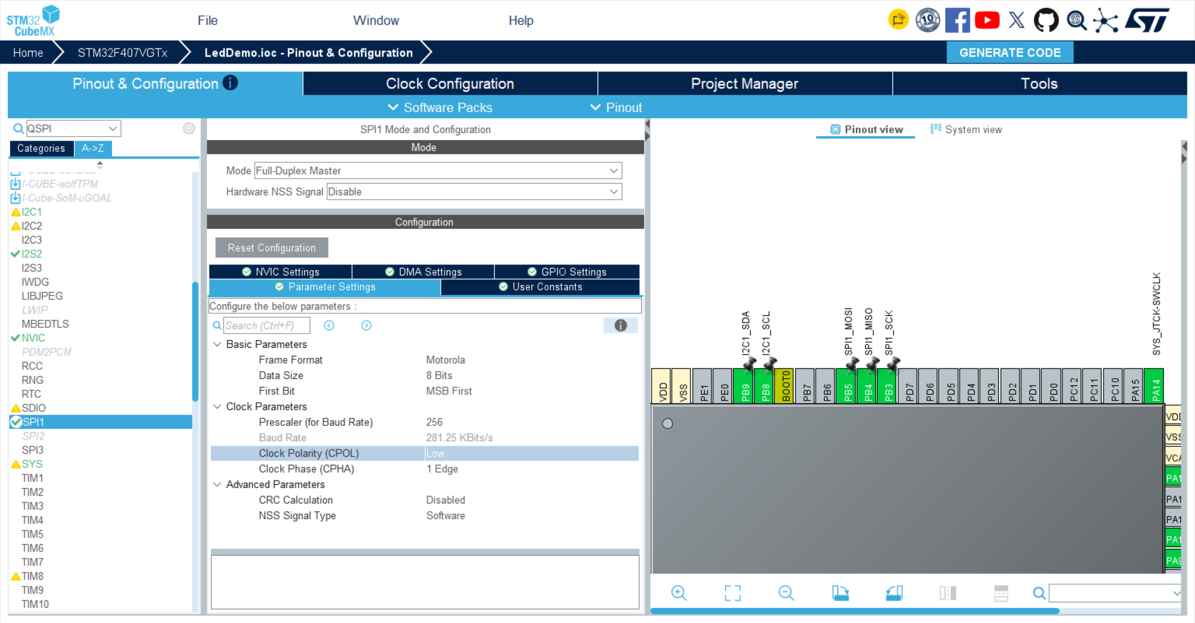1195x623 pixels.
Task: Select the Clock Polarity (CPOL) value Low
Action: tap(532, 453)
